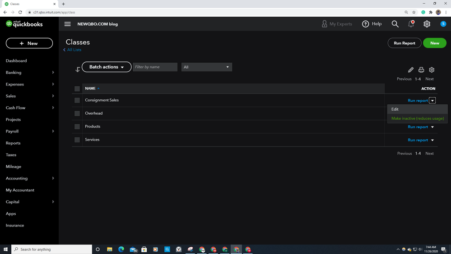Open a new browser tab
The image size is (451, 254).
pyautogui.click(x=63, y=4)
